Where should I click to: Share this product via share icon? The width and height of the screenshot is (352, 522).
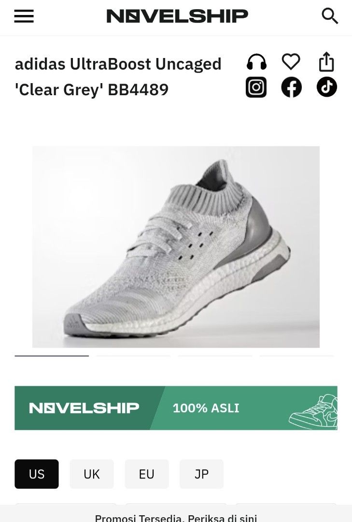pyautogui.click(x=326, y=62)
